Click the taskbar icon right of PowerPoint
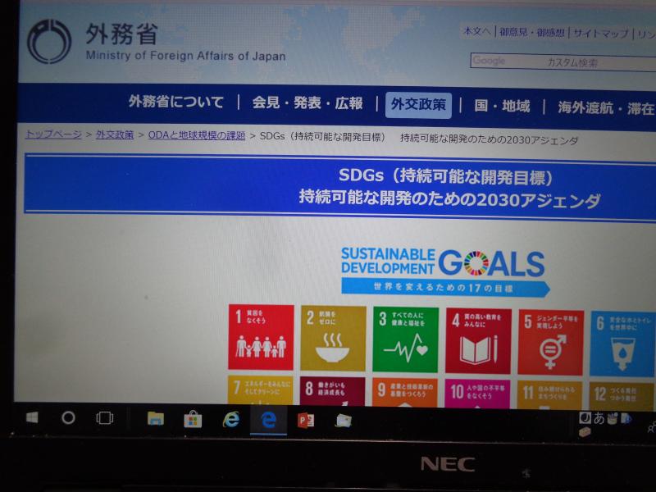 (344, 421)
